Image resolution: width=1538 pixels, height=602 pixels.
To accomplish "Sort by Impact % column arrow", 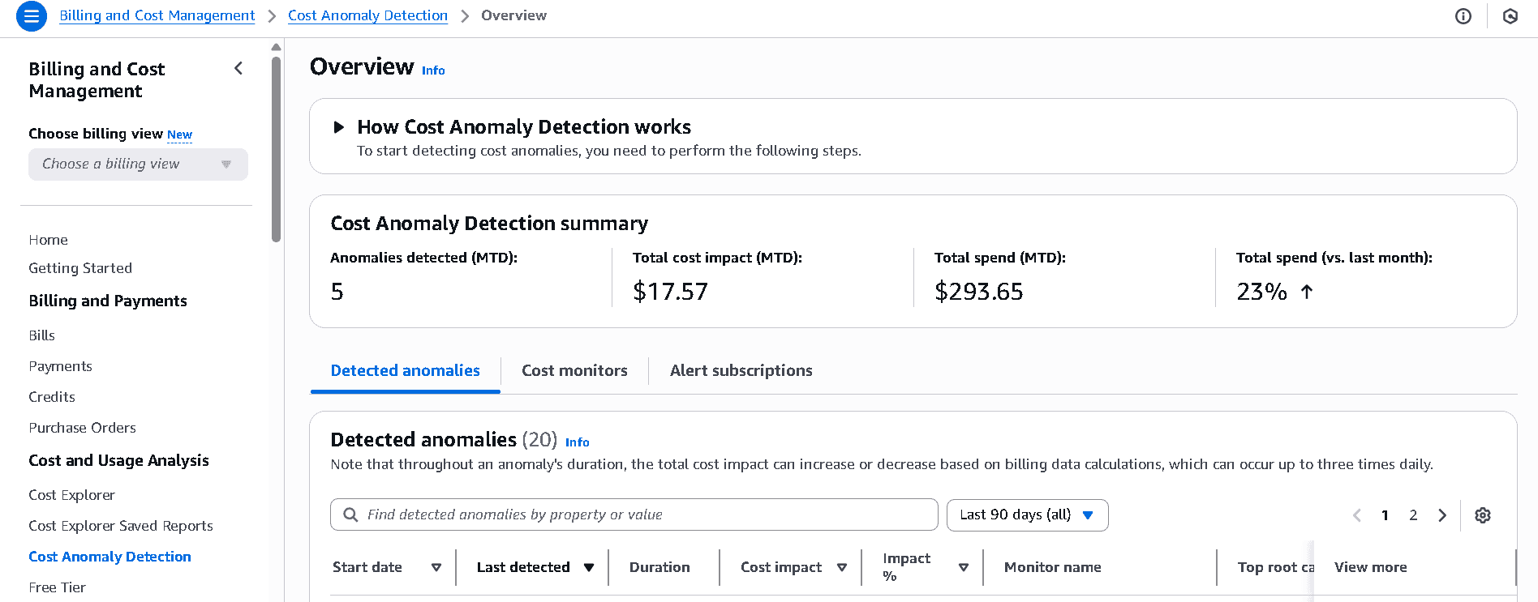I will click(964, 567).
